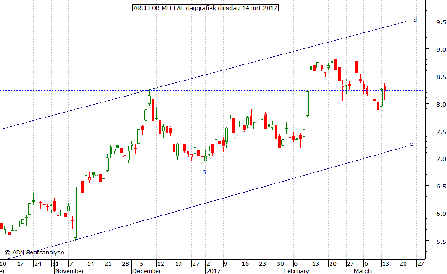Click the date tick label 5
This screenshot has width=447, height=274.
pos(141,264)
